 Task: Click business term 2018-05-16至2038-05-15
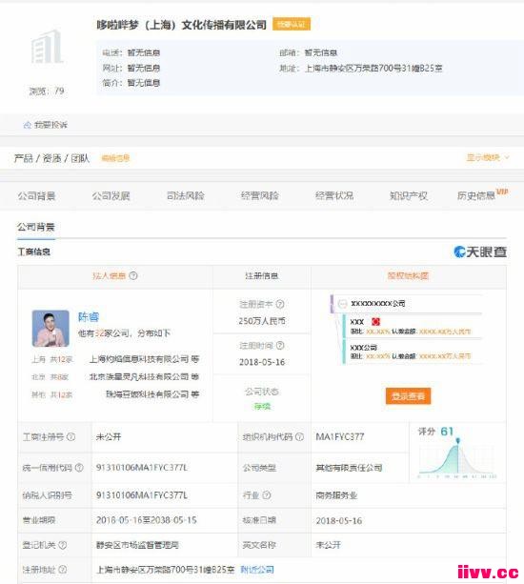click(x=146, y=520)
